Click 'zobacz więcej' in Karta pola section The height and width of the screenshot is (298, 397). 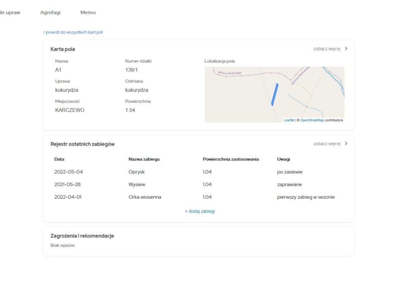[x=327, y=49]
